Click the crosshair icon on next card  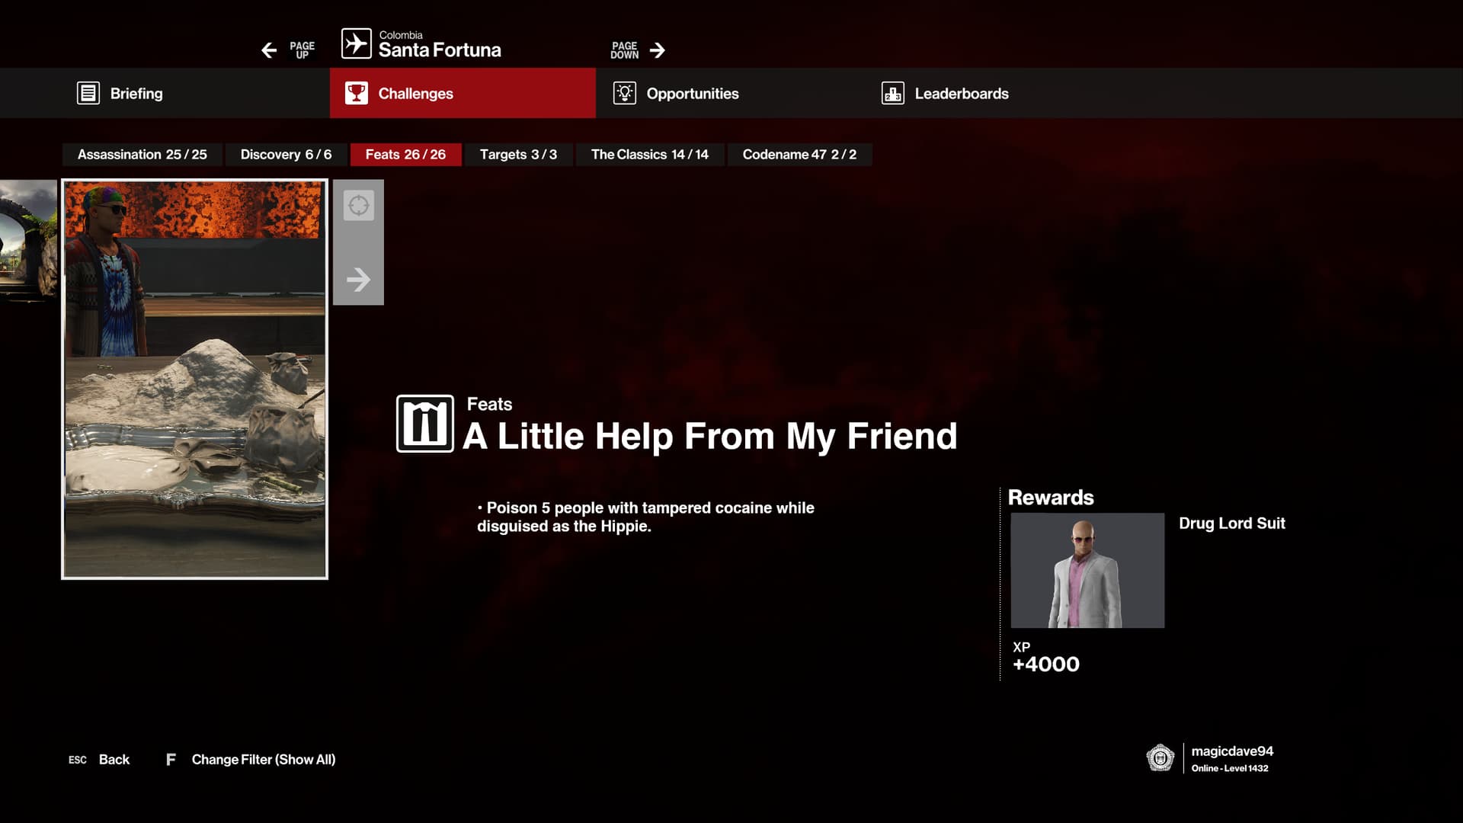[x=358, y=205]
